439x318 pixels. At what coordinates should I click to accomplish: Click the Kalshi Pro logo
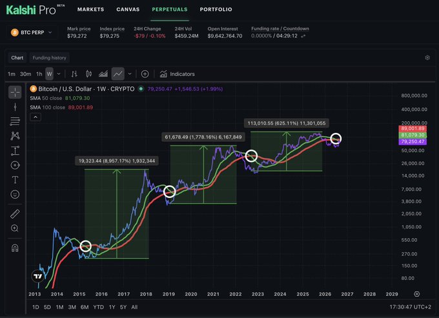(36, 10)
